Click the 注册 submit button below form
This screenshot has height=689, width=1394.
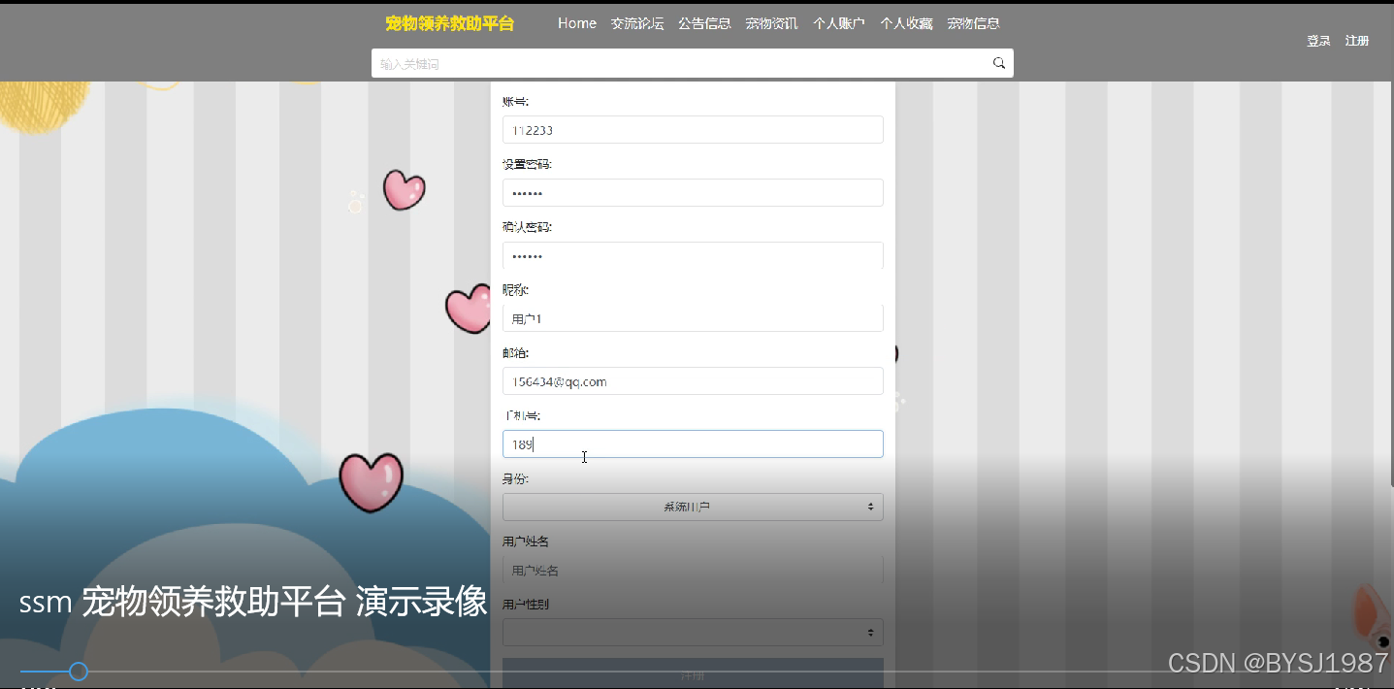pyautogui.click(x=693, y=673)
